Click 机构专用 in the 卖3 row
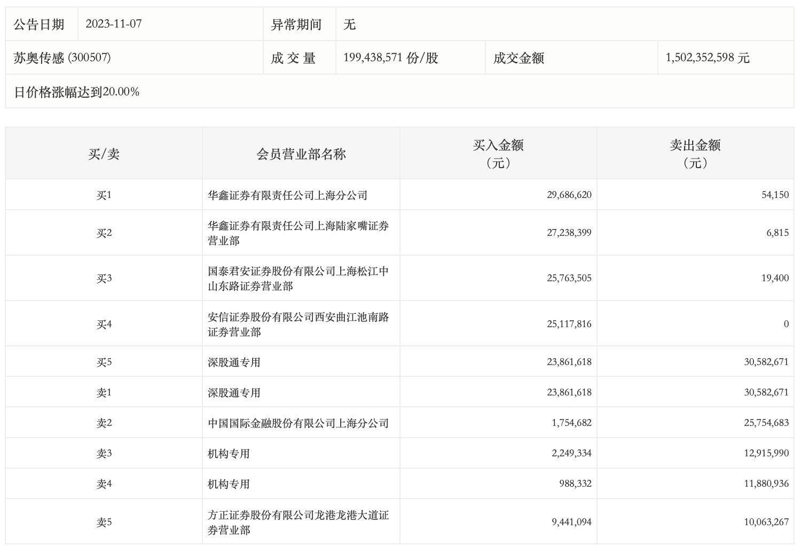Image resolution: width=801 pixels, height=553 pixels. coord(229,454)
